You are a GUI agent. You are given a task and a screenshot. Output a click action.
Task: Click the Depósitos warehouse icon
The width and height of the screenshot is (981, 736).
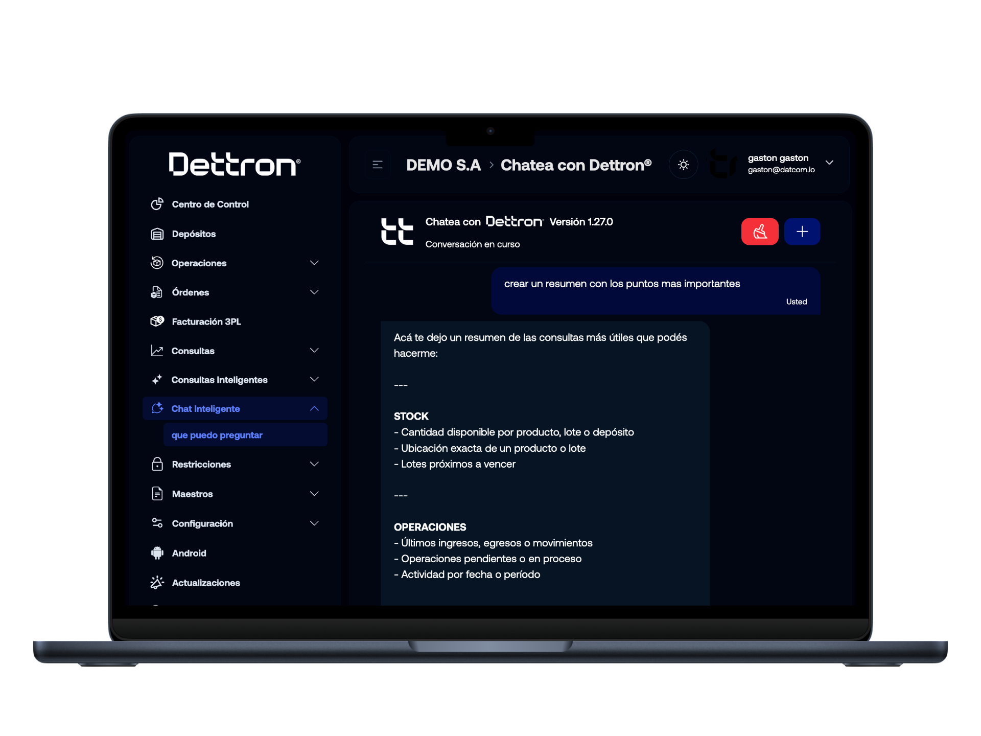[157, 234]
